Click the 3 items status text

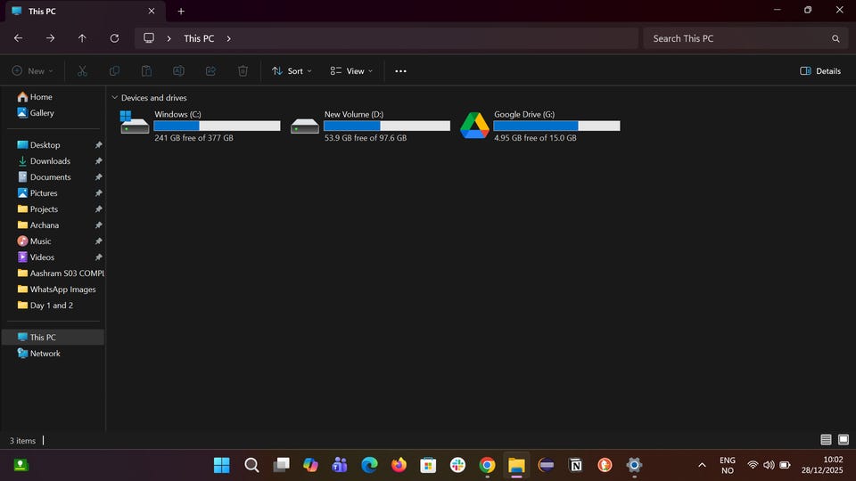22,441
